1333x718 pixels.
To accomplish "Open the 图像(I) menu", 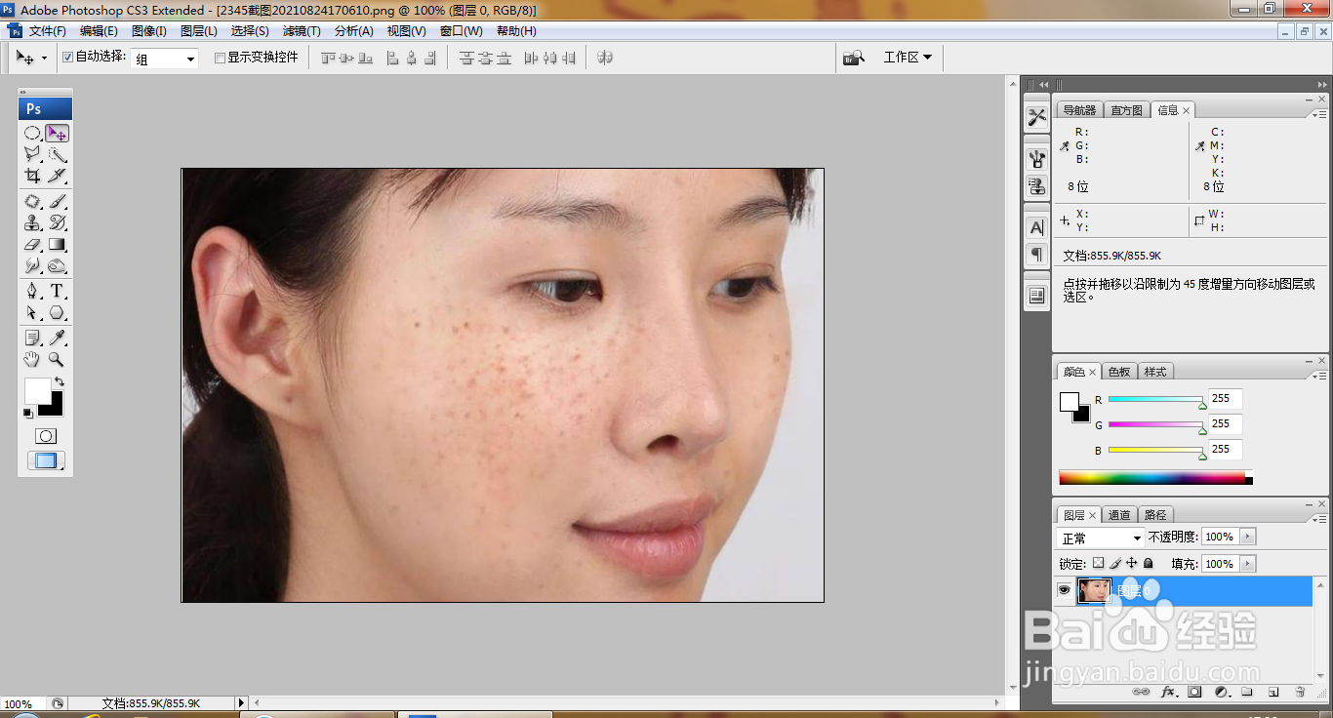I will click(149, 31).
